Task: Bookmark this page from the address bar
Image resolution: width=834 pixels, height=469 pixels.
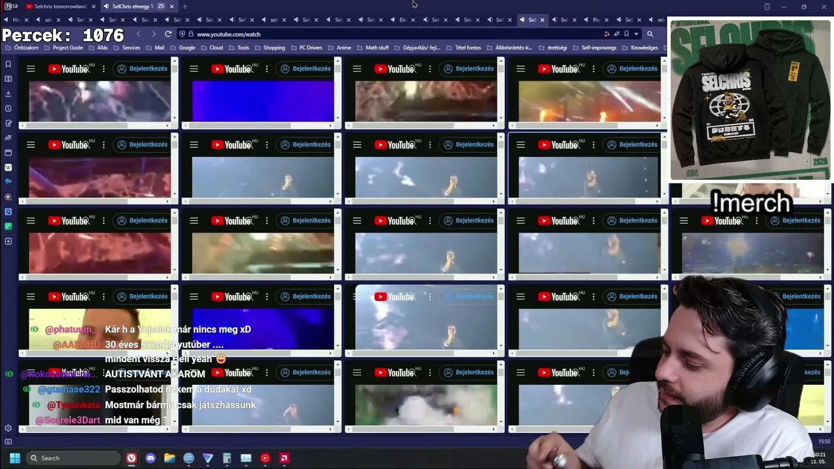Action: [626, 34]
